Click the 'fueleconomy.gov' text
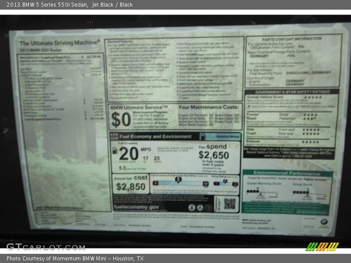 point(136,207)
